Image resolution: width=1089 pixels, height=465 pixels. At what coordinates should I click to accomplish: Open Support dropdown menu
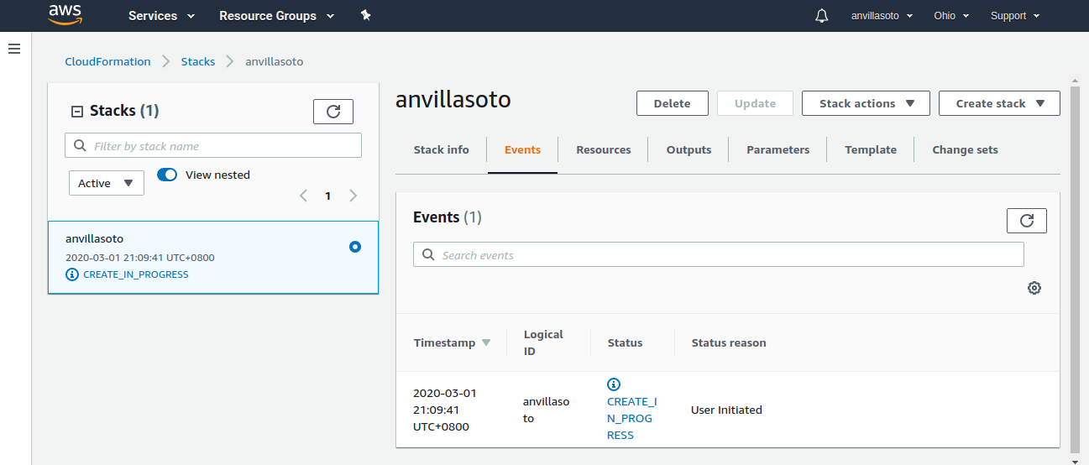pyautogui.click(x=1015, y=16)
